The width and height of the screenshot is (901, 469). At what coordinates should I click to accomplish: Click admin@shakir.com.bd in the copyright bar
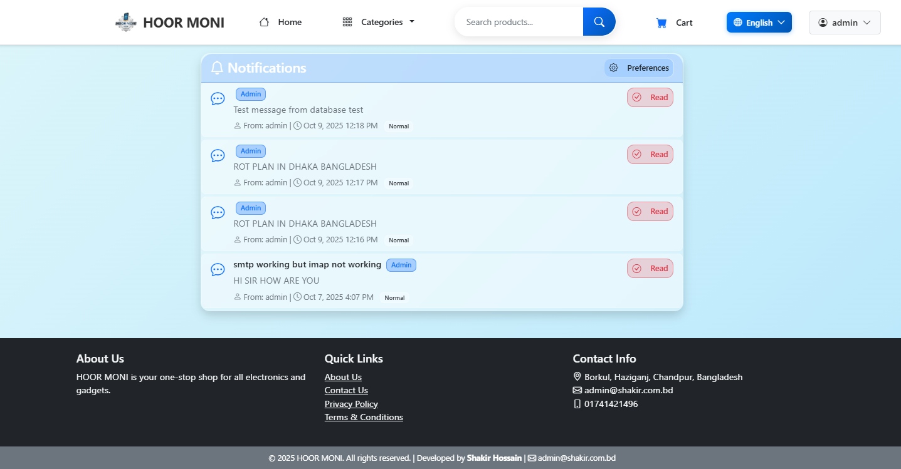pyautogui.click(x=577, y=458)
